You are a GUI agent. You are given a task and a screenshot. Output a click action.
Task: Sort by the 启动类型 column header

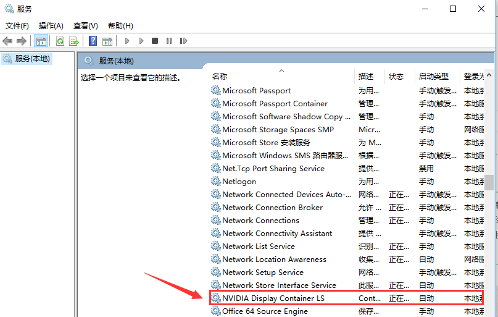coord(434,77)
